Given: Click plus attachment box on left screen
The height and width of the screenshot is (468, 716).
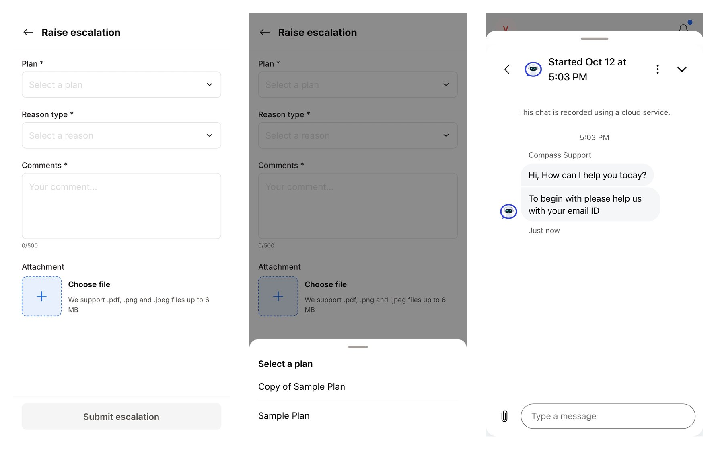Looking at the screenshot, I should 41,296.
